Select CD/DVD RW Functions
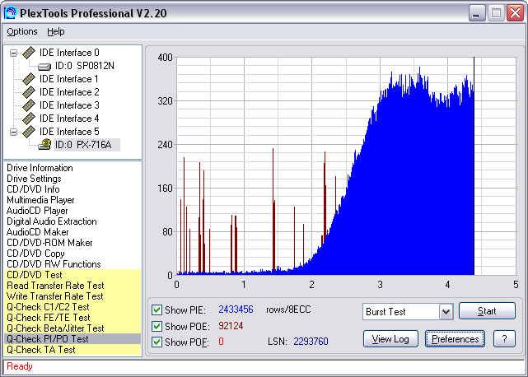528x377 pixels. click(x=54, y=264)
